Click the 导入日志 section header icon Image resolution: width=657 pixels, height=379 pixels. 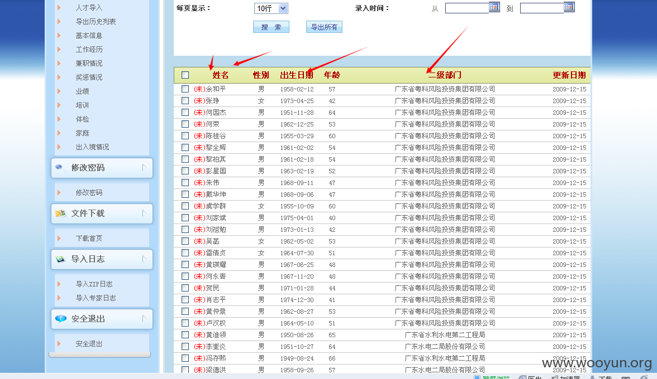pos(60,259)
